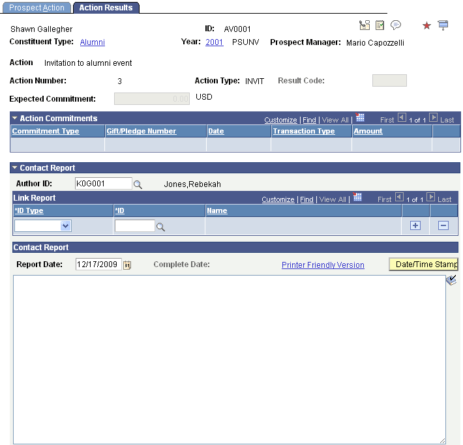This screenshot has height=445, width=463.
Task: Delete the Link Report row
Action: pyautogui.click(x=443, y=225)
